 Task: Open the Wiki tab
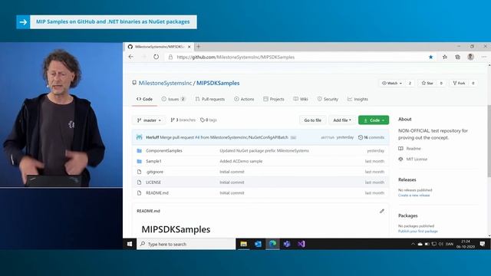[x=301, y=99]
